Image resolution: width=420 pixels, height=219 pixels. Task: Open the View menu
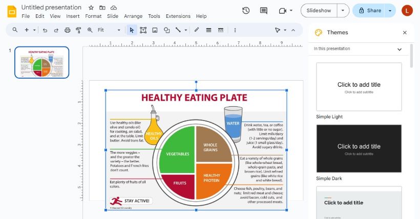click(x=55, y=16)
